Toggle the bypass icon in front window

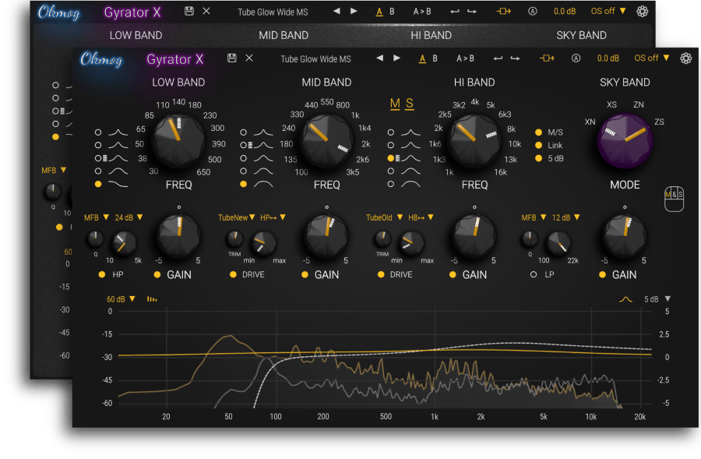point(547,58)
